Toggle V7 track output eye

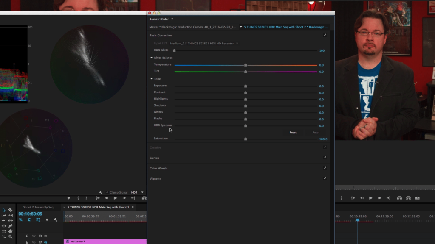point(45,236)
